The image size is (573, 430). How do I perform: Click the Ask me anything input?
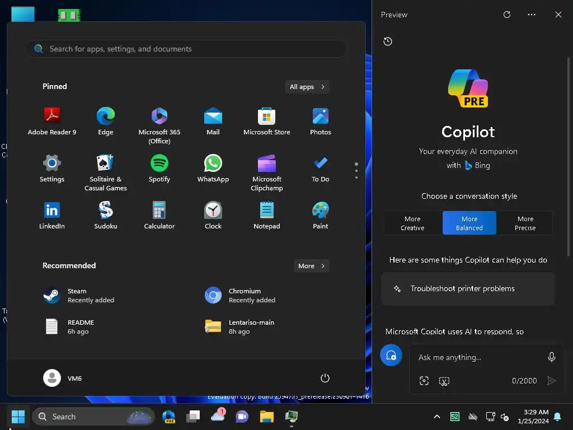[479, 357]
